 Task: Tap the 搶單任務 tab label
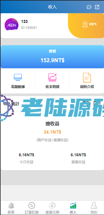(52, 212)
